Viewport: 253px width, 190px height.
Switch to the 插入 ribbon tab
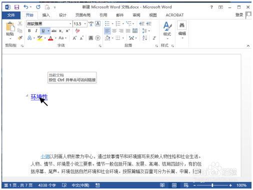pos(46,15)
